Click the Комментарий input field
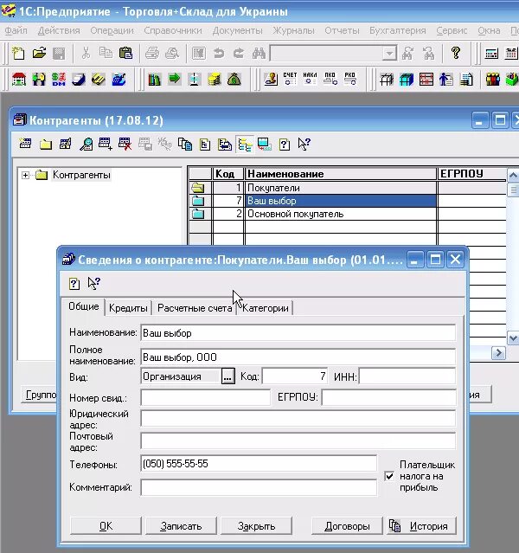This screenshot has height=553, width=519. 259,487
